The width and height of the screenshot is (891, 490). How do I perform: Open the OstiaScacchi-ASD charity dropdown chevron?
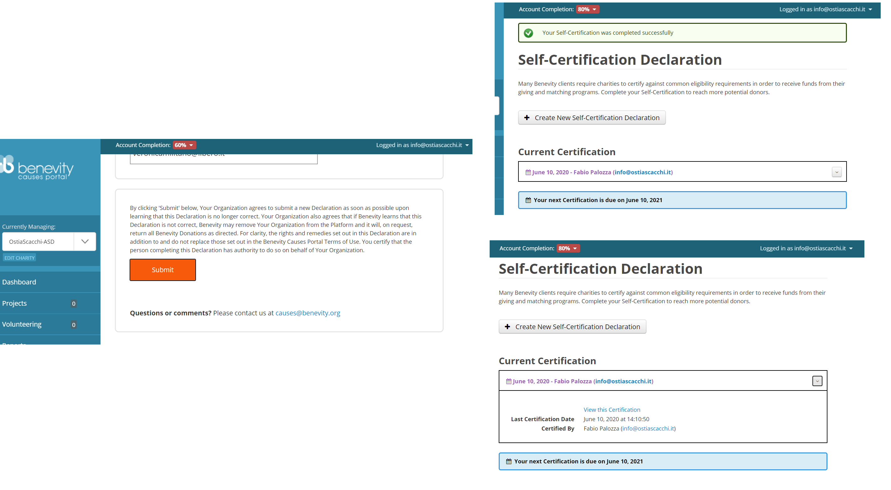coord(85,241)
